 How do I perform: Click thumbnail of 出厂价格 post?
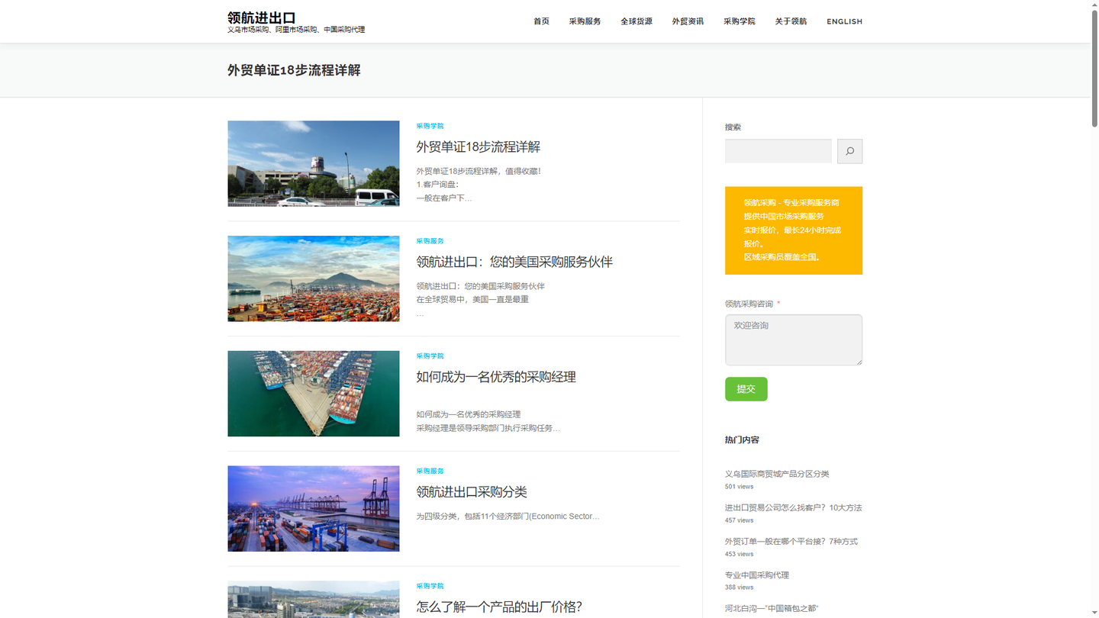(x=314, y=600)
